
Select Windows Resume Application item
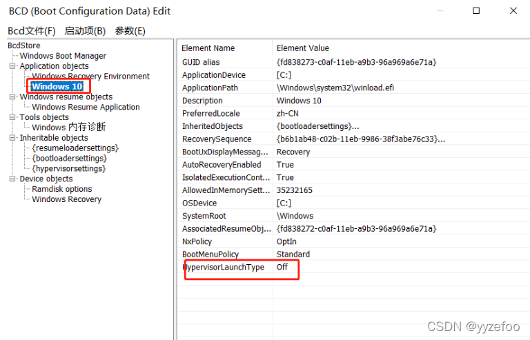tap(86, 107)
